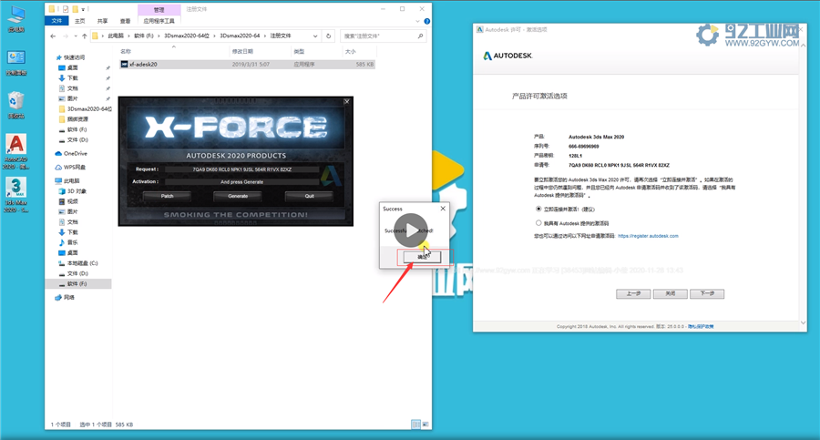Viewport: 820px width, 440px height.
Task: Click 上一步 in the Autodesk window
Action: tap(633, 294)
